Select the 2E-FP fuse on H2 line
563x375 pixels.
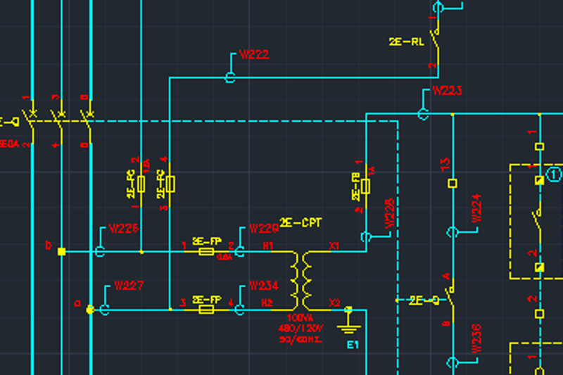click(x=206, y=310)
